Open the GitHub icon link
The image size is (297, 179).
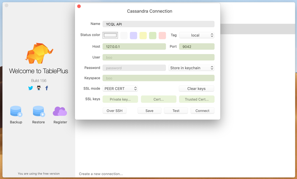pos(39,88)
